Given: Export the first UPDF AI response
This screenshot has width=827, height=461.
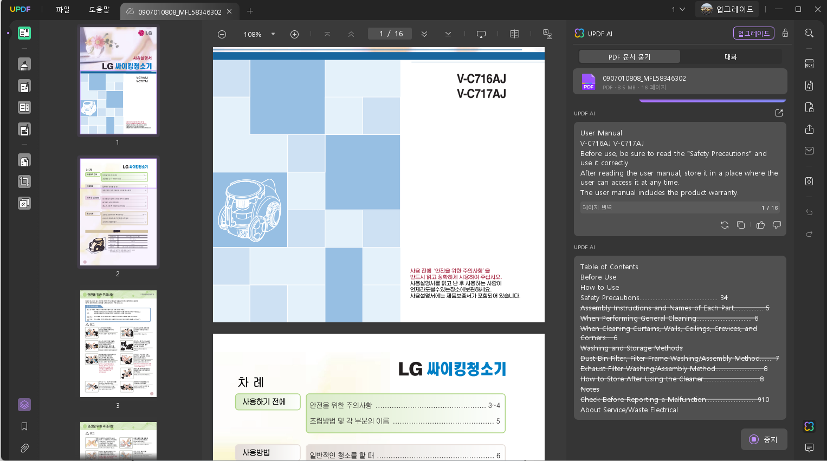Looking at the screenshot, I should 779,113.
